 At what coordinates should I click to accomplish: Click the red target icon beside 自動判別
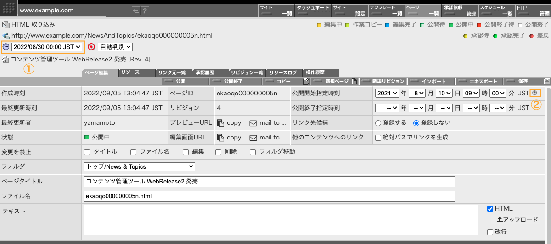click(91, 46)
